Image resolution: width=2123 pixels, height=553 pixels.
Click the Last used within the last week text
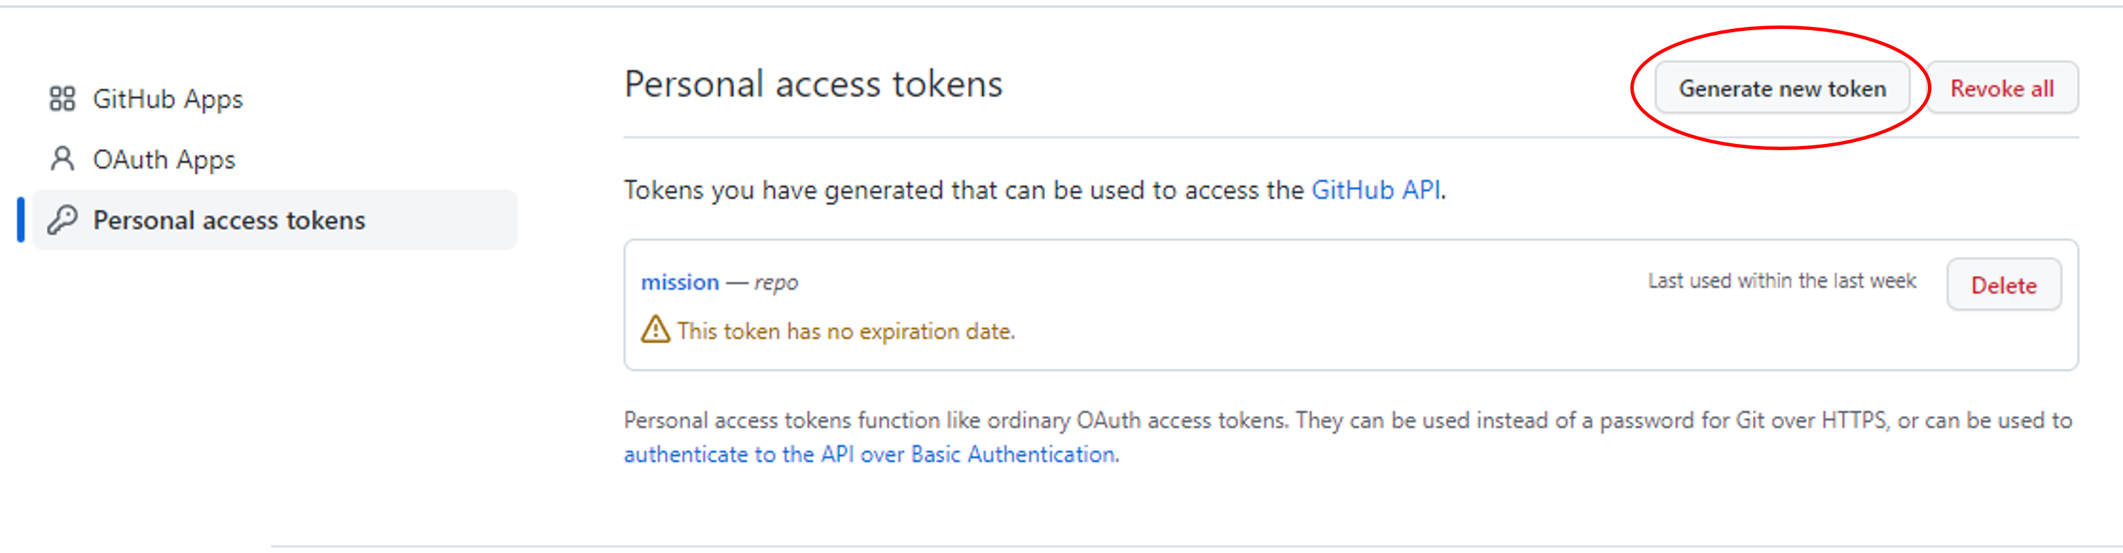pos(1781,281)
